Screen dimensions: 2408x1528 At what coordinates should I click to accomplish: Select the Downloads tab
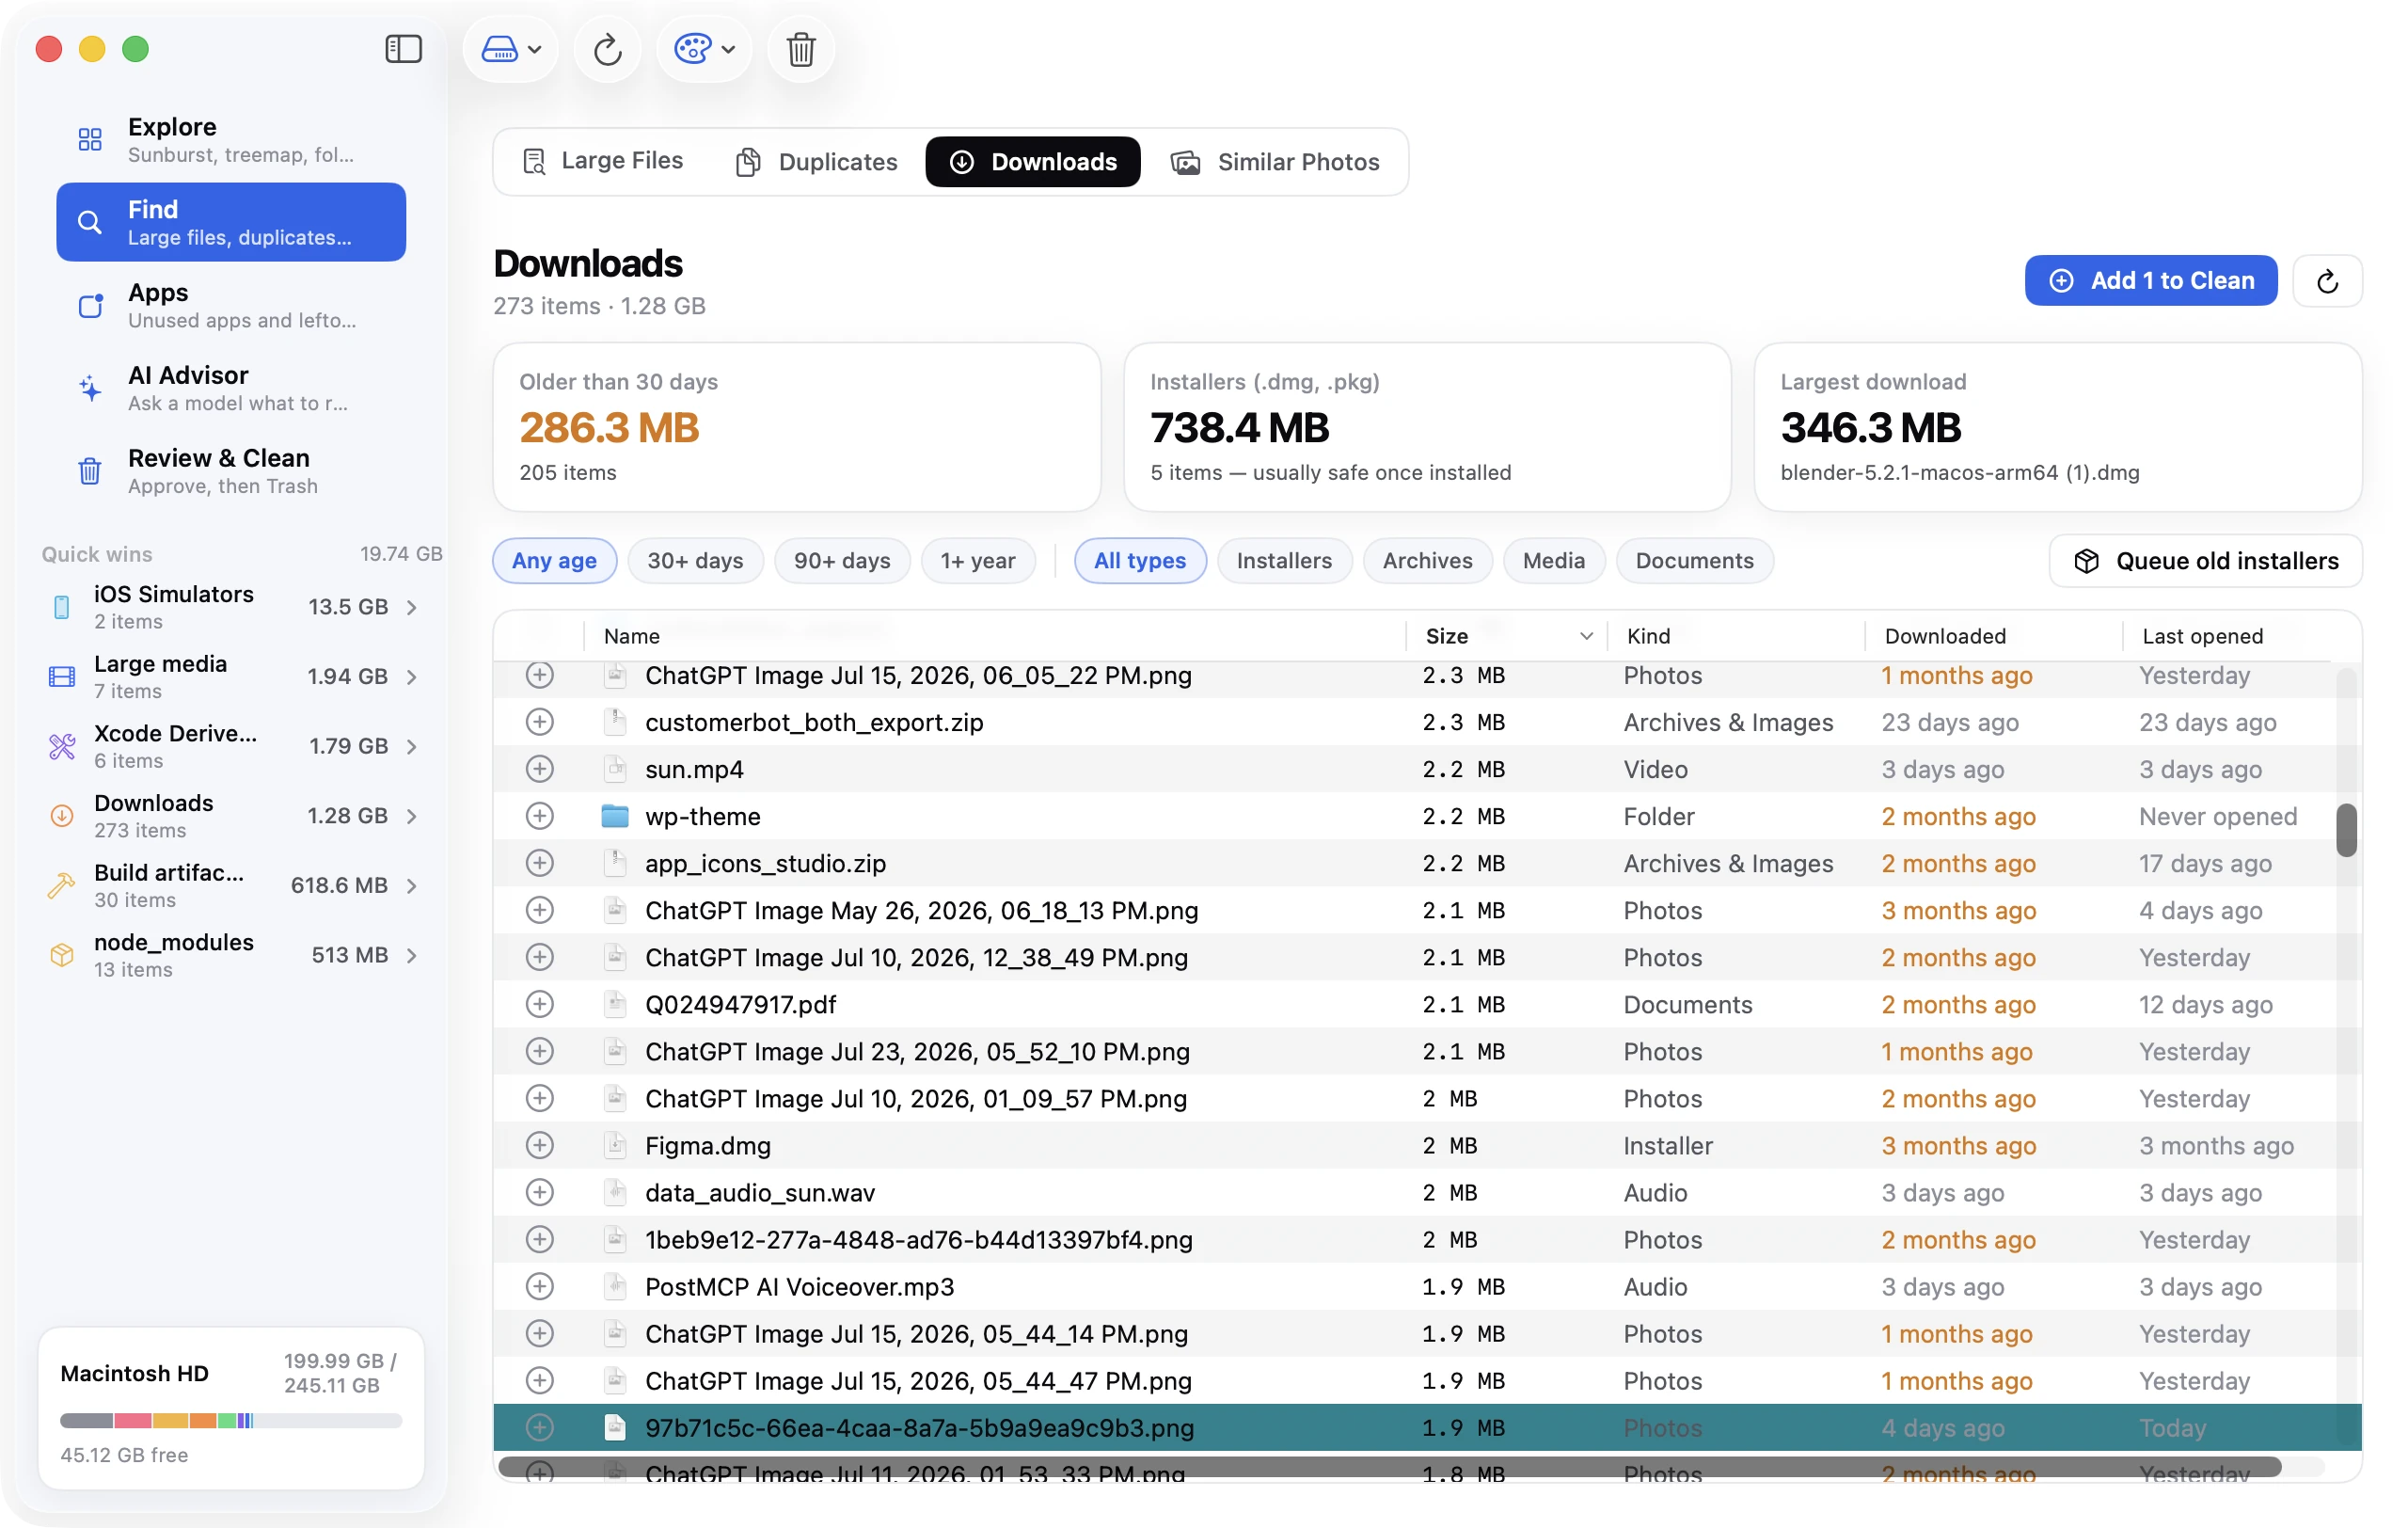point(1032,161)
